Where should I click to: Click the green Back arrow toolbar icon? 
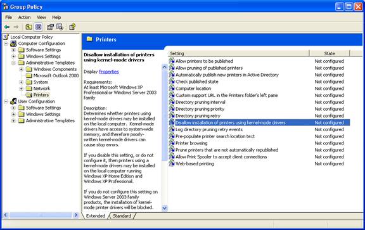(x=7, y=27)
